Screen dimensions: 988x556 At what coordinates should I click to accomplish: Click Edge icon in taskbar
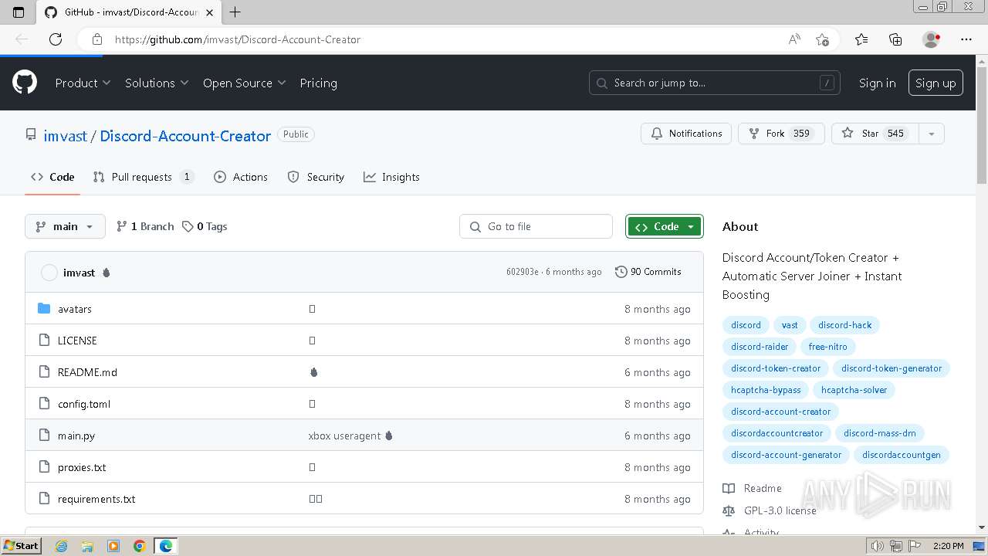click(166, 546)
